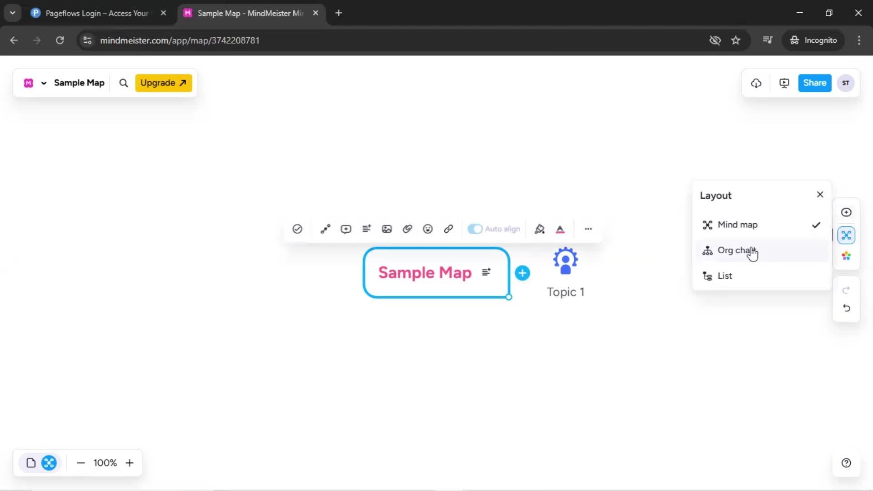Click the notes icon inside Sample Map node
Image resolution: width=873 pixels, height=491 pixels.
(x=487, y=272)
